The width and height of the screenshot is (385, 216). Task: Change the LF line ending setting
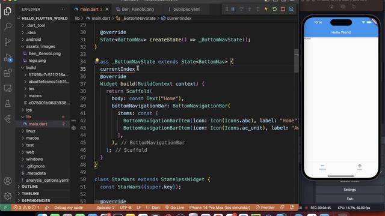coord(139,208)
